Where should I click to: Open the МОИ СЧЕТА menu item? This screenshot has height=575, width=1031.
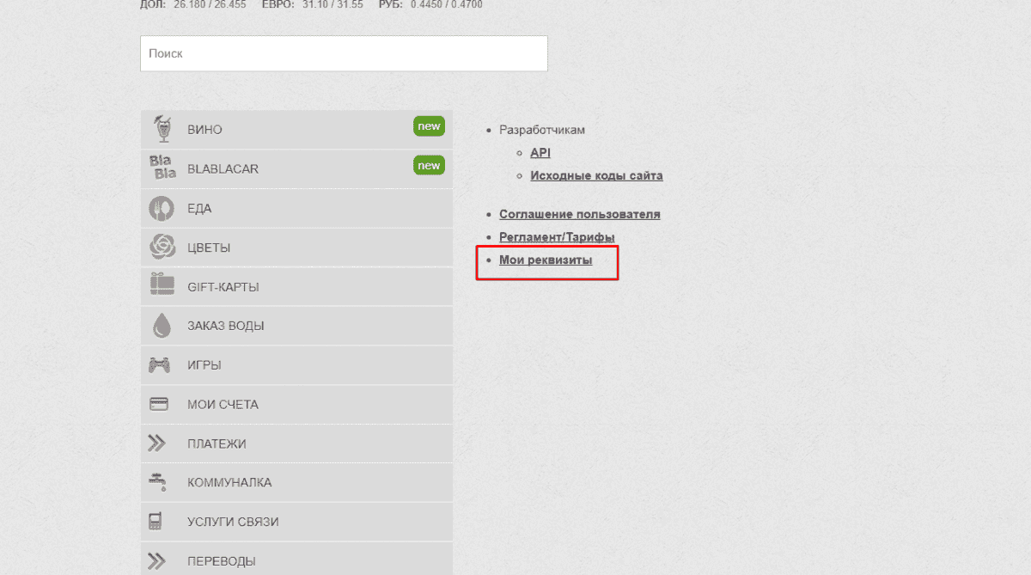click(x=223, y=404)
